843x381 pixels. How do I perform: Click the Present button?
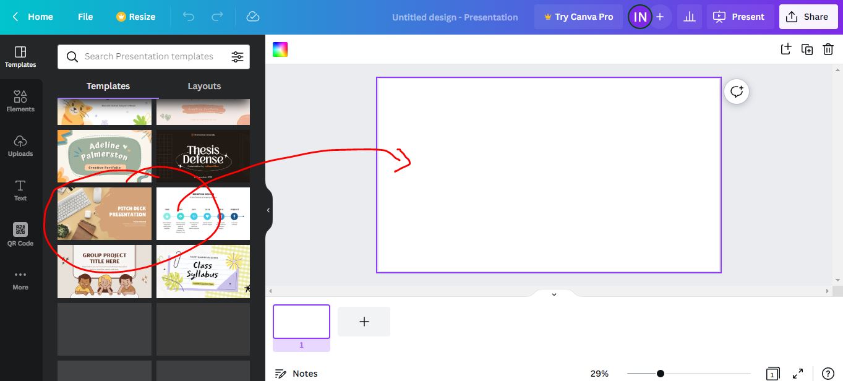pos(740,17)
